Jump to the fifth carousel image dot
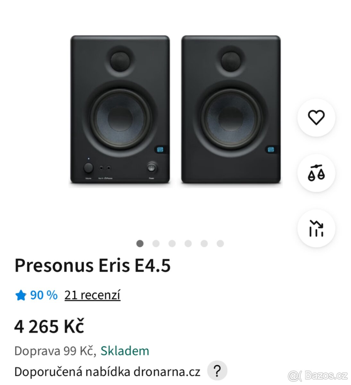Screen dimensions: 351x385 coord(204,244)
